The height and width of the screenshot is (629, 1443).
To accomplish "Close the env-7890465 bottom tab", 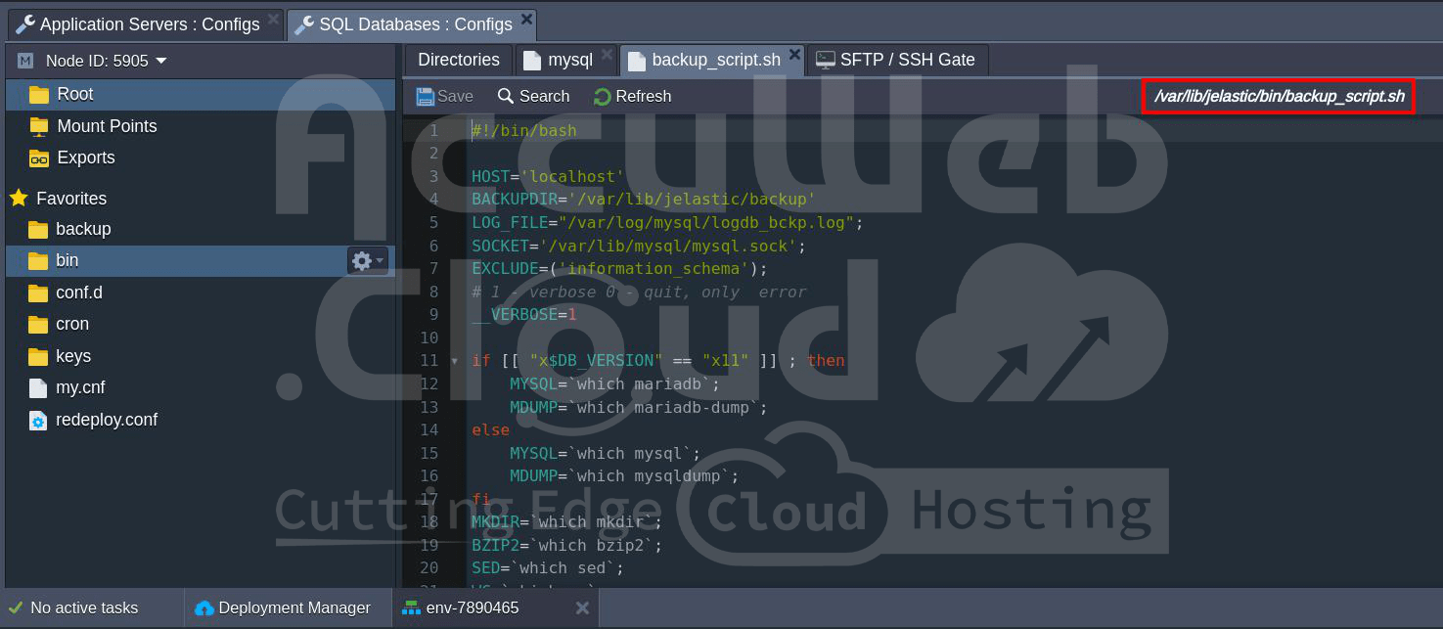I will click(581, 608).
